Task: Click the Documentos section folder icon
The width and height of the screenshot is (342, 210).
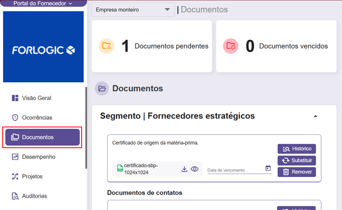Action: [102, 88]
